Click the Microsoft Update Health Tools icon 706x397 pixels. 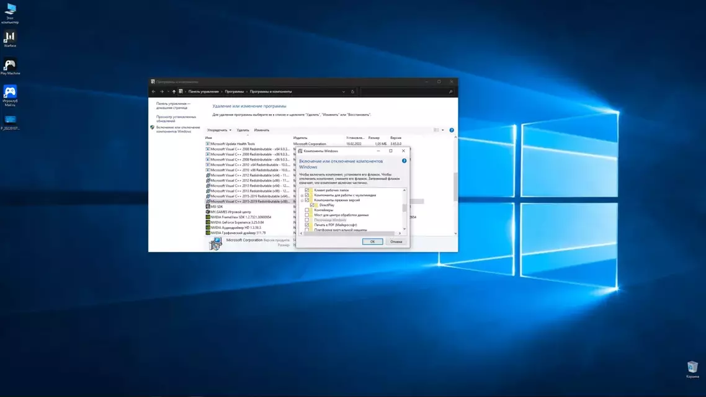point(208,144)
